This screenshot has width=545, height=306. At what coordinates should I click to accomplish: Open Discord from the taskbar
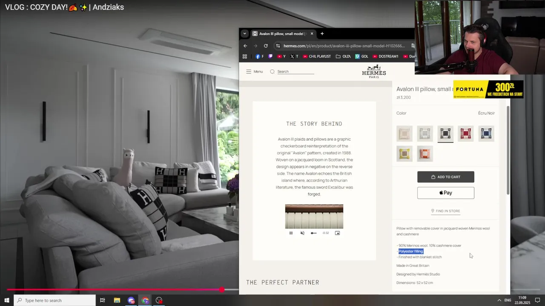click(x=131, y=300)
